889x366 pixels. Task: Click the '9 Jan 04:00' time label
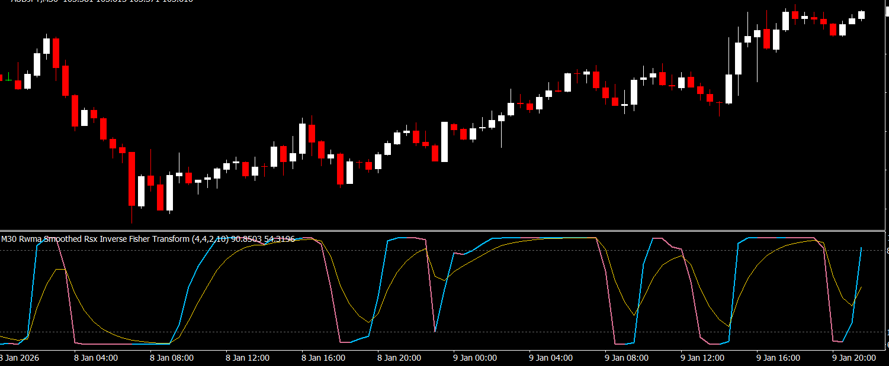(x=551, y=358)
